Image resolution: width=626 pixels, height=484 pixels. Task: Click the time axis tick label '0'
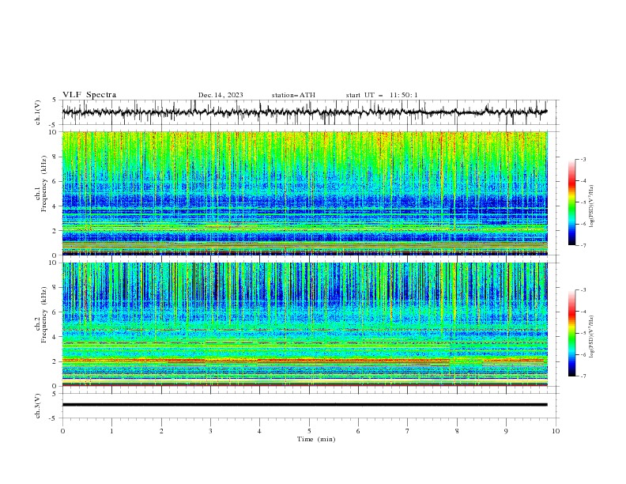pyautogui.click(x=62, y=431)
